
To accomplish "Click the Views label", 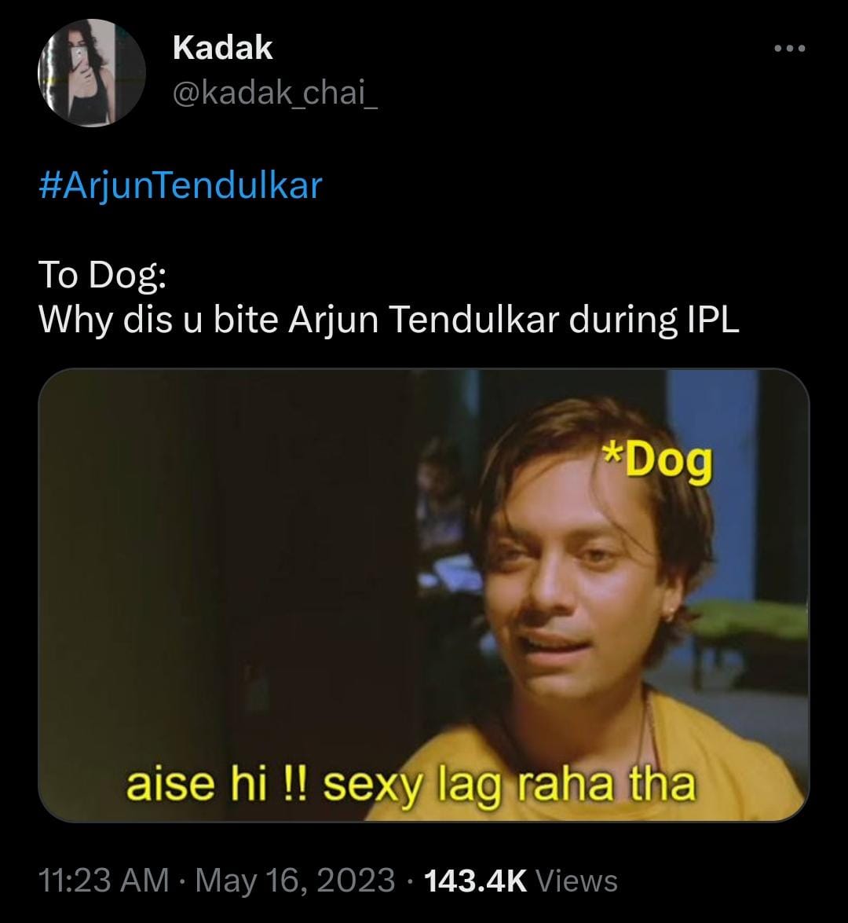I will pyautogui.click(x=576, y=881).
